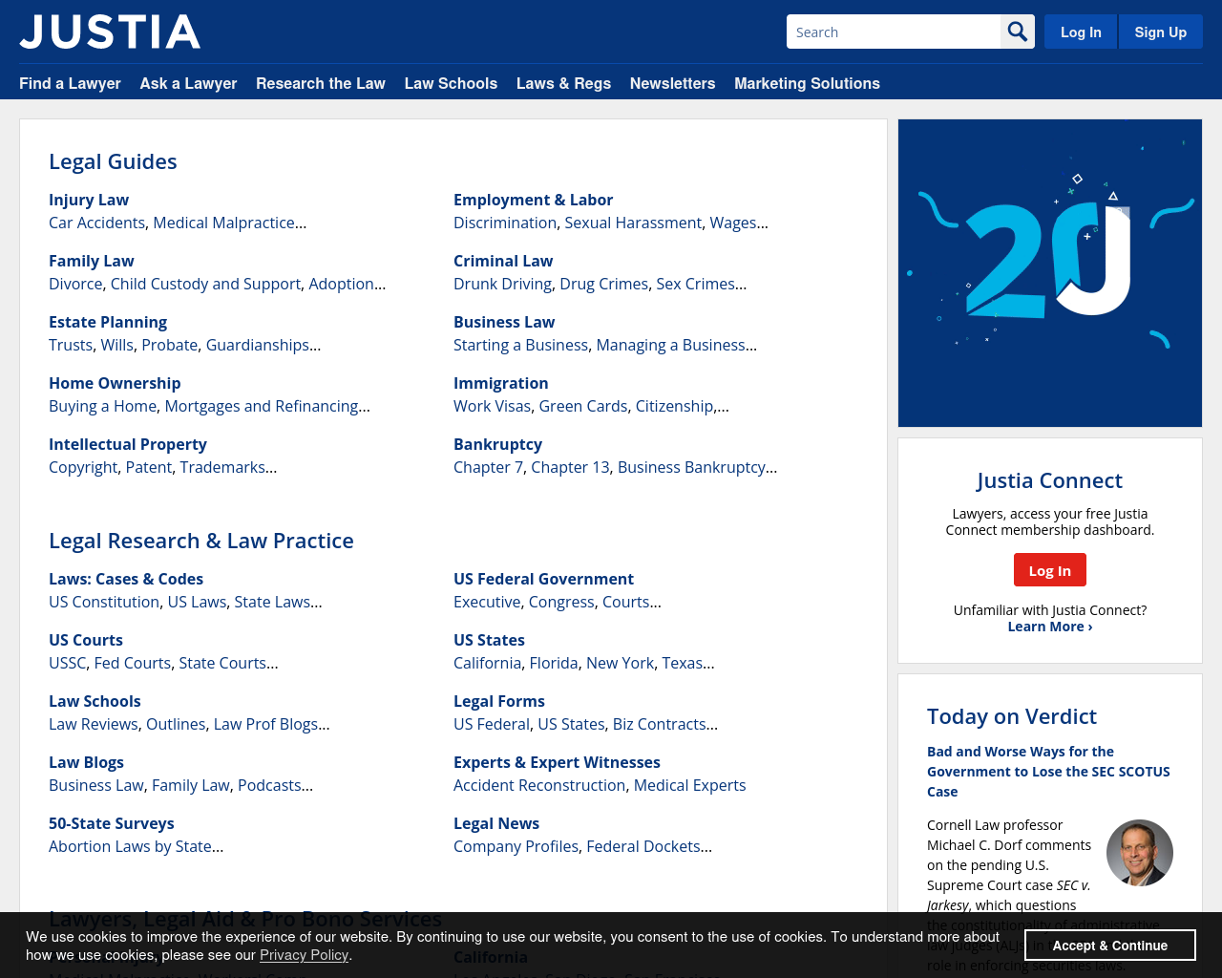The image size is (1222, 978).
Task: Open US Constitution link
Action: (104, 602)
